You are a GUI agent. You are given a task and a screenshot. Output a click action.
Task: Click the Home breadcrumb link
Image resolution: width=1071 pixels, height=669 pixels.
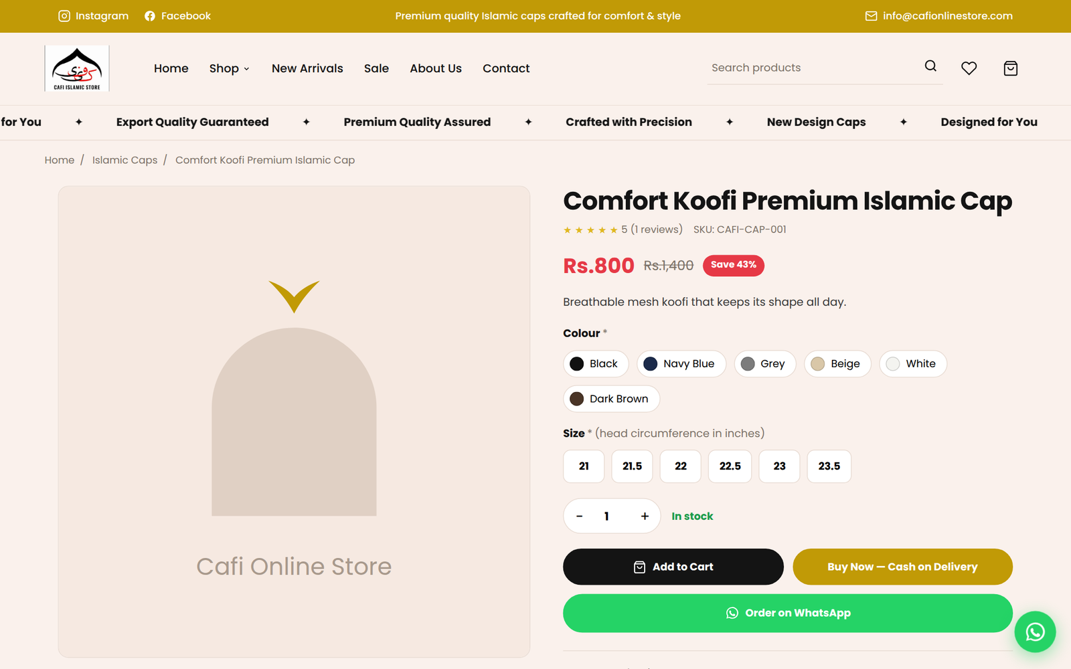pyautogui.click(x=60, y=160)
